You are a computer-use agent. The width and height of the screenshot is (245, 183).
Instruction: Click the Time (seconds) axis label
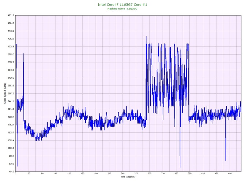pyautogui.click(x=128, y=177)
